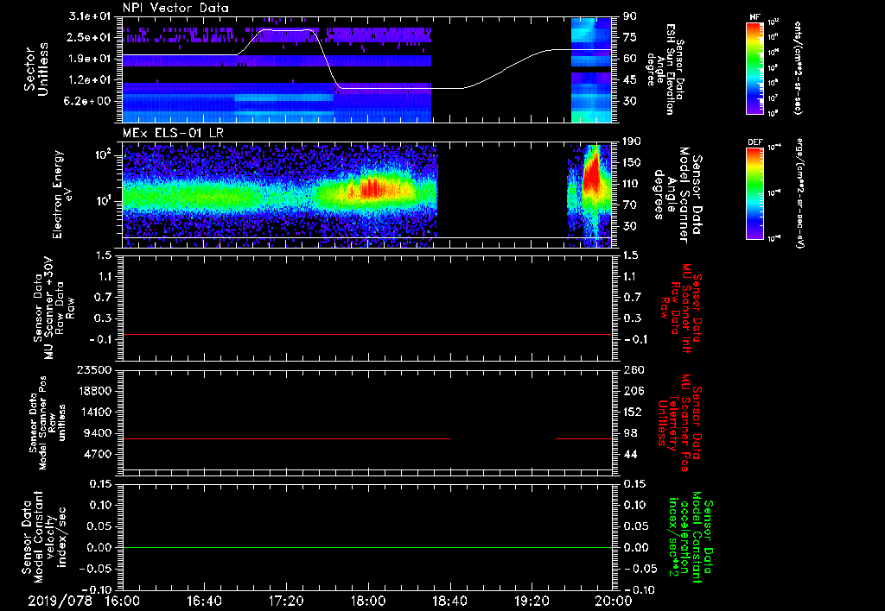885x611 pixels.
Task: Click the white sun elevation curve peak near 17:20
Action: click(x=285, y=30)
